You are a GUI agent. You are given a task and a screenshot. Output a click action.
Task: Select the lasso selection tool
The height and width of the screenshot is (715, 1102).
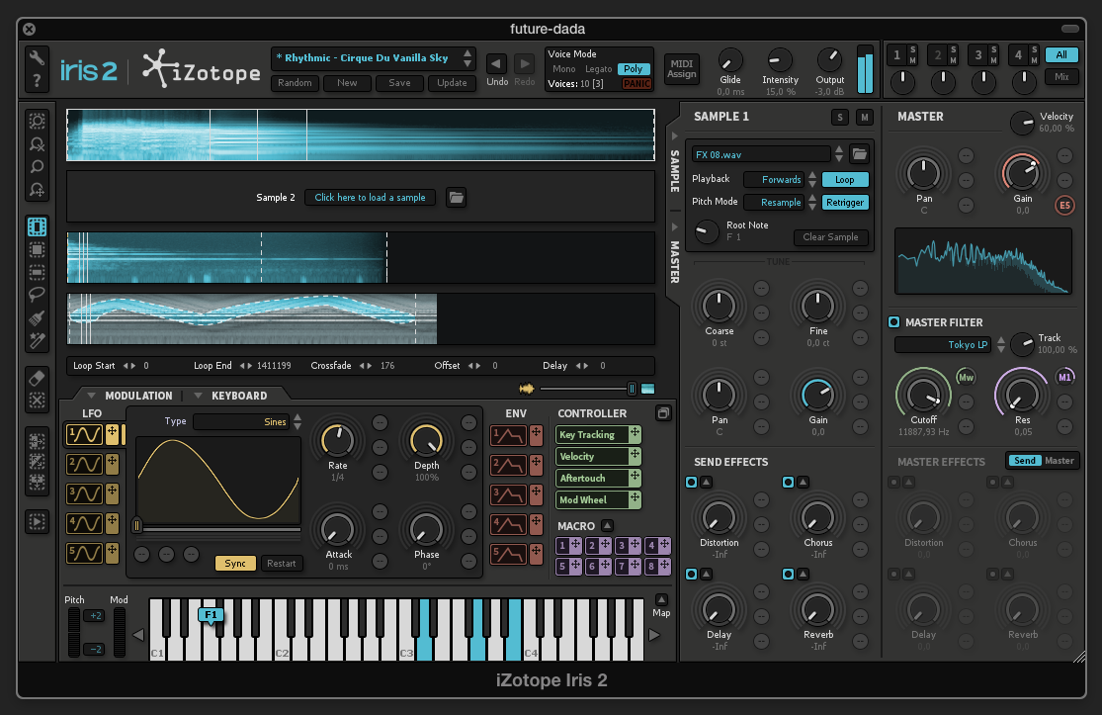pos(37,294)
